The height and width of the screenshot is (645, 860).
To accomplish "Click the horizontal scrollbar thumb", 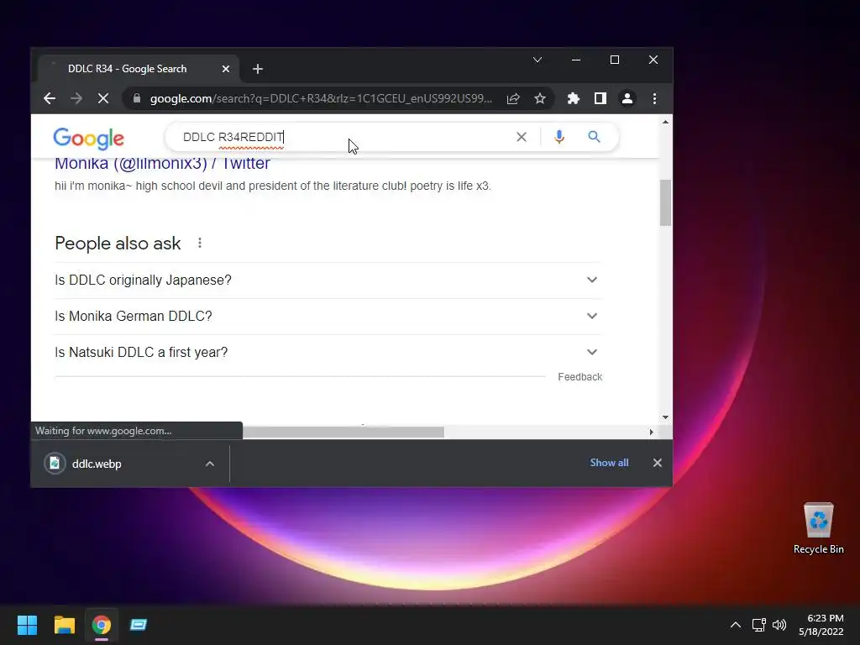I will (343, 433).
